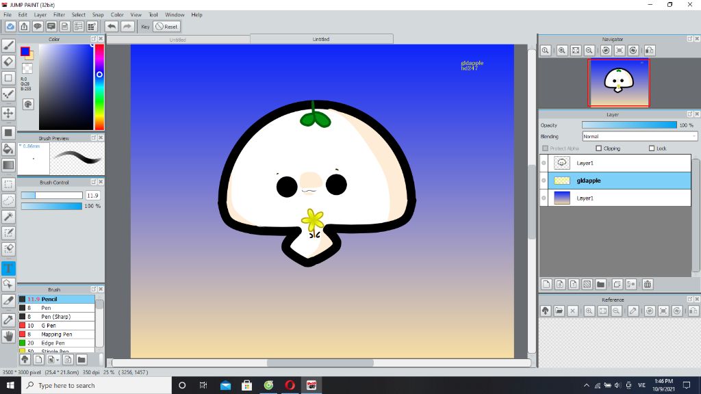Viewport: 701px width, 394px height.
Task: Enable the layer Lock checkbox
Action: [x=652, y=148]
